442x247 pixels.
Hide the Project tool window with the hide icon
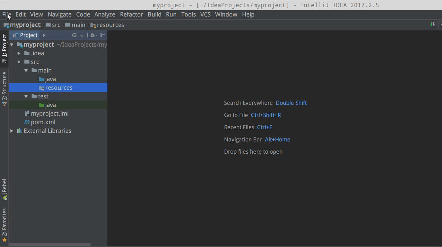[102, 35]
